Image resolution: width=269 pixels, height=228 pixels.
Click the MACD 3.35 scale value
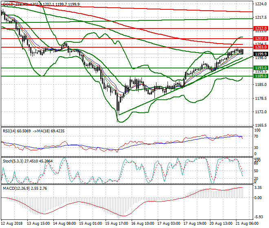(258, 188)
